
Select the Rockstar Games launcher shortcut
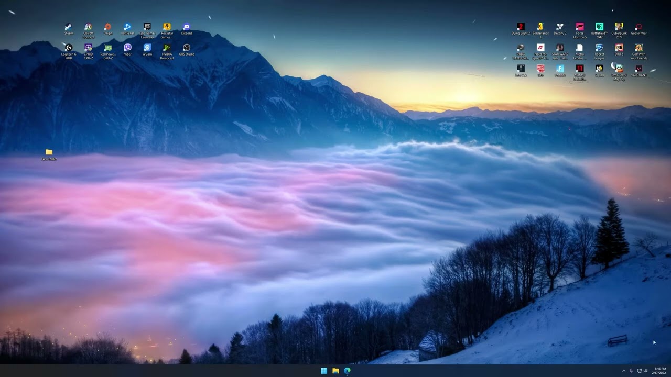(167, 31)
